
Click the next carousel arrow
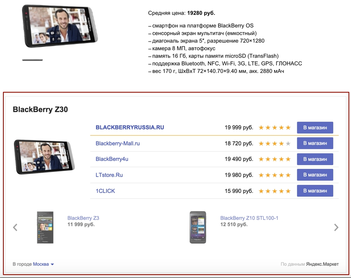tap(336, 227)
